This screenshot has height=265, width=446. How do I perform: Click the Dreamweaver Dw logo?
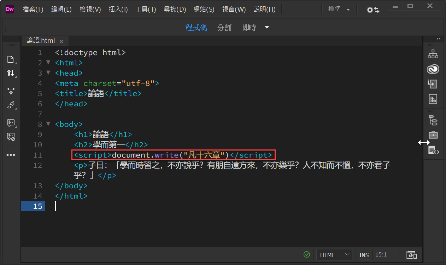10,10
